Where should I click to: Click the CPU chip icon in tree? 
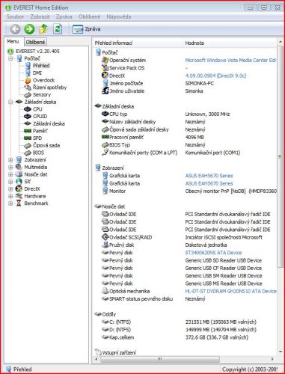(x=28, y=109)
